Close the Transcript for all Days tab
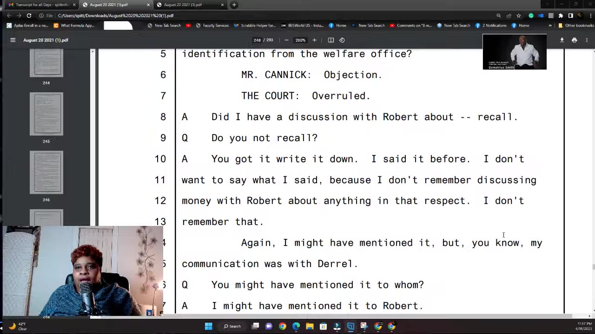The image size is (595, 334). (74, 5)
